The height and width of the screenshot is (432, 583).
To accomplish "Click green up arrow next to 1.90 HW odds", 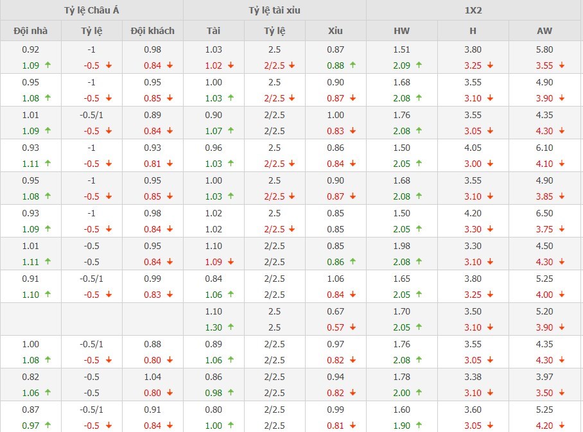I will pyautogui.click(x=419, y=426).
